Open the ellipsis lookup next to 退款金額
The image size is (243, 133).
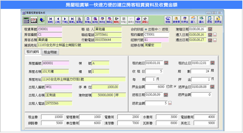click(170, 103)
